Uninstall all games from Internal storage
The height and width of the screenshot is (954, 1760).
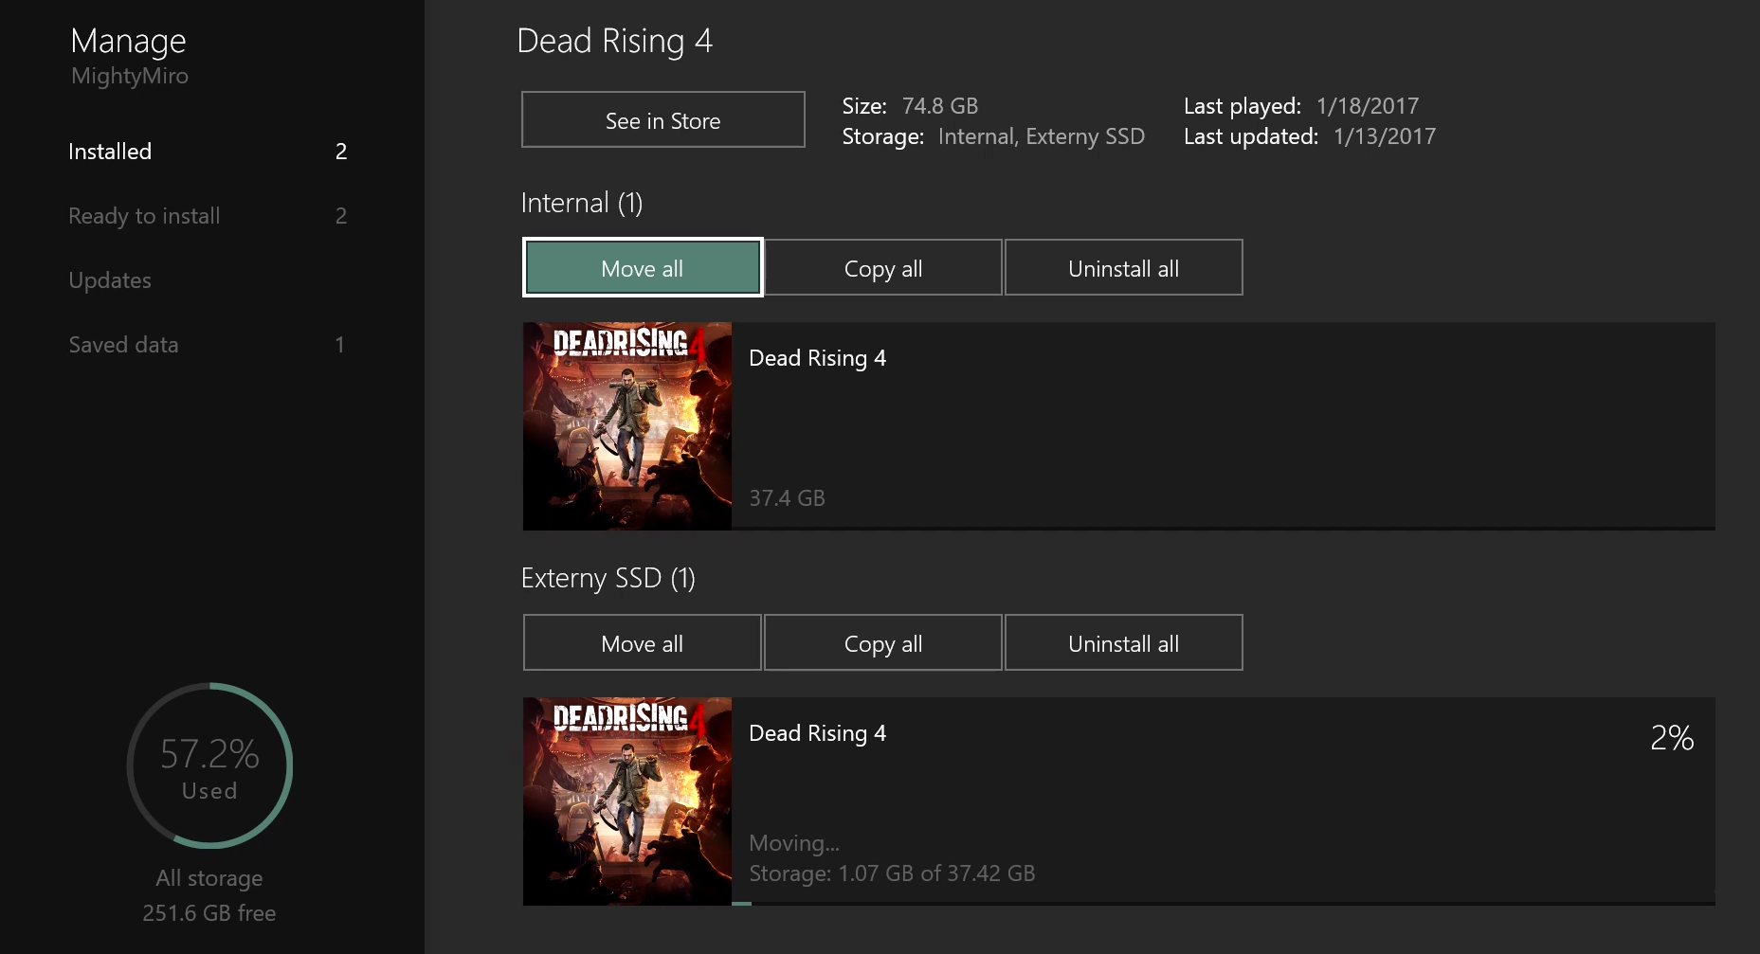tap(1124, 268)
